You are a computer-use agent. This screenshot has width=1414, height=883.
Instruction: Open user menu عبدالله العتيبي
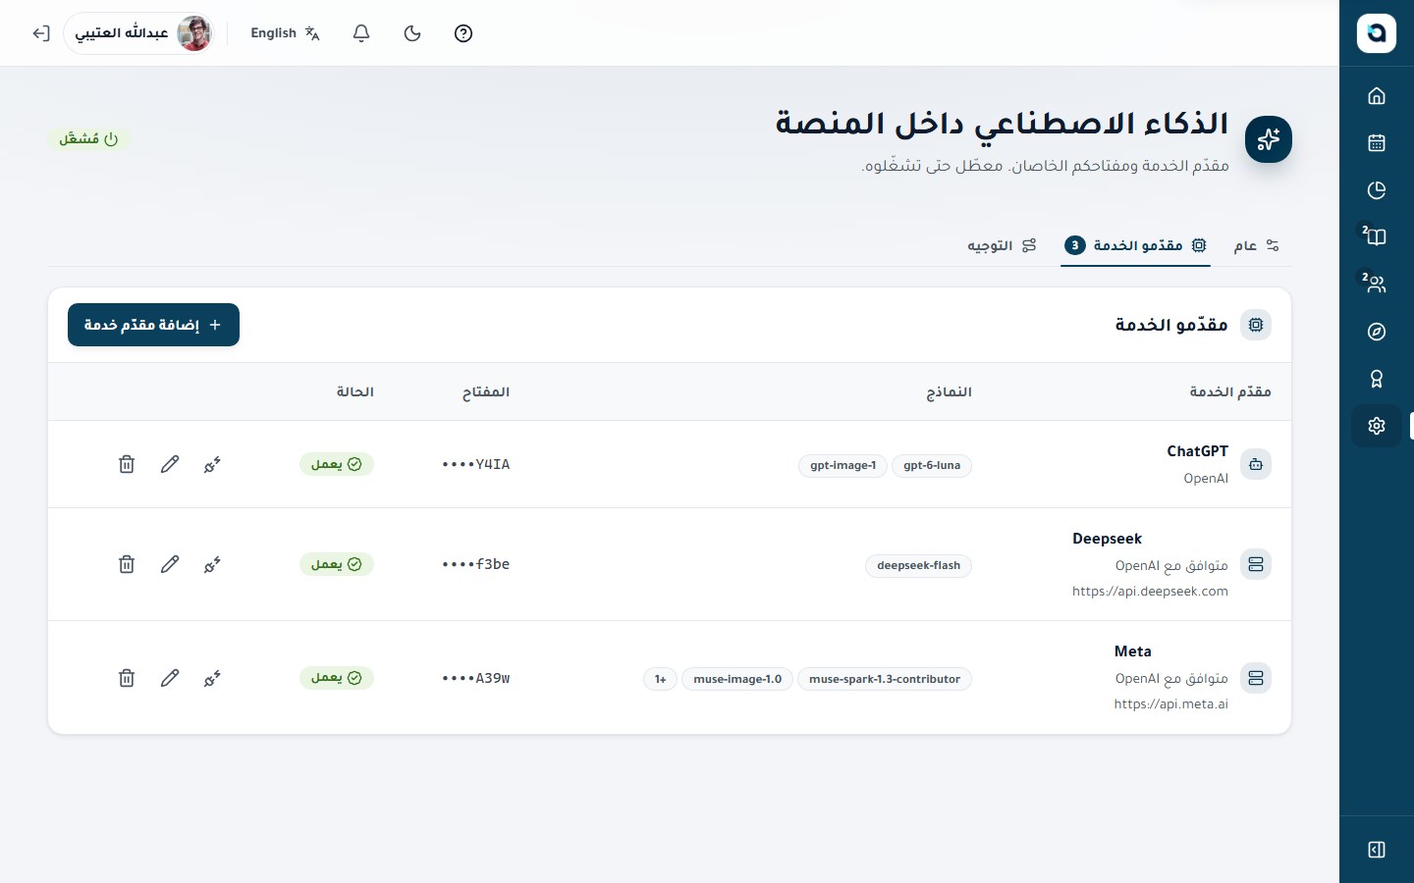[140, 33]
